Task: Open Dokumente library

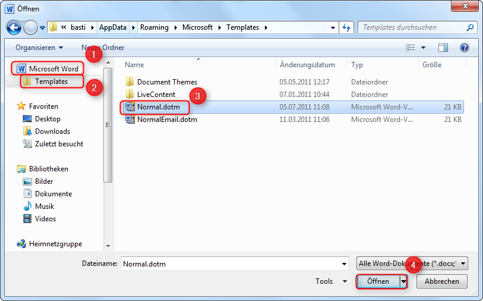Action: [x=48, y=194]
